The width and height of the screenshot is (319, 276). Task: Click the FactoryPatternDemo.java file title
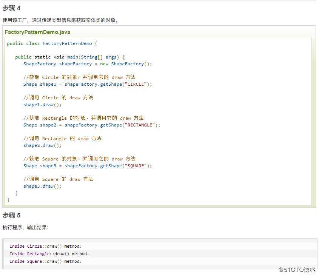click(37, 32)
